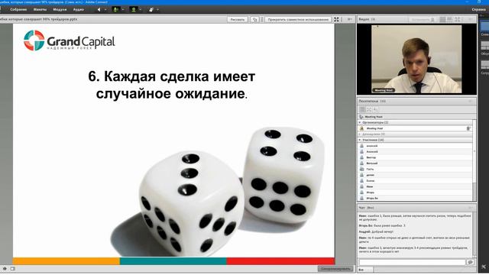Open the status options dropdown arrow
Image resolution: width=489 pixels, height=275 pixels.
tap(158, 10)
